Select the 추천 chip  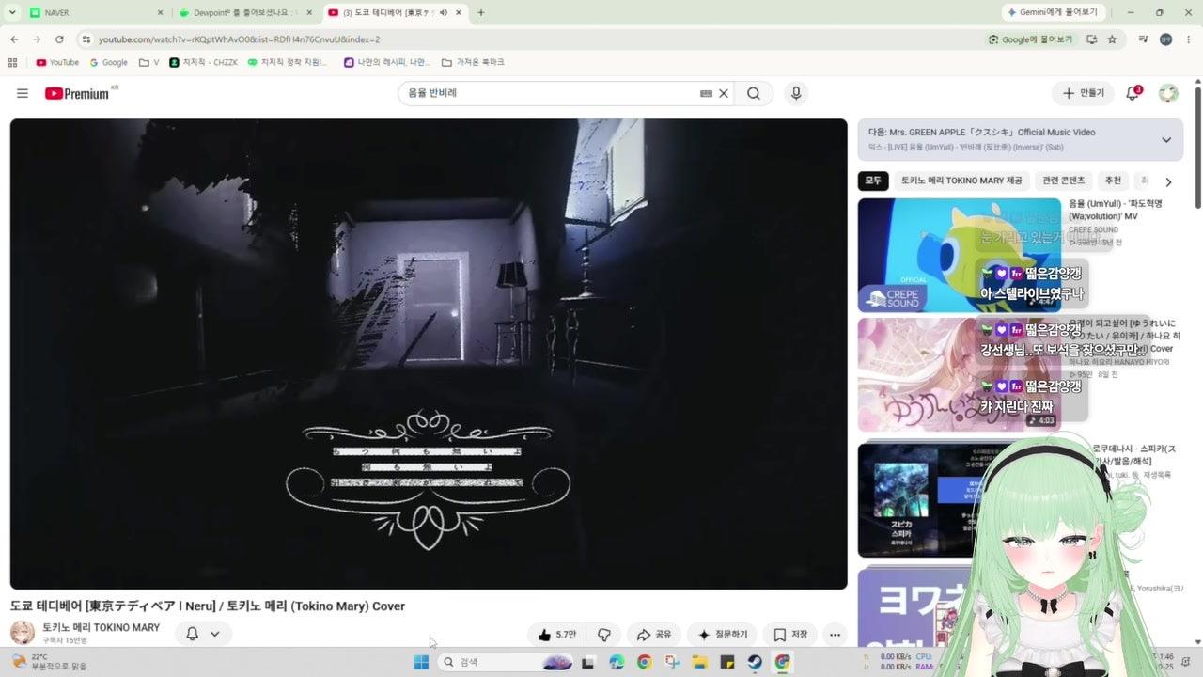tap(1113, 181)
